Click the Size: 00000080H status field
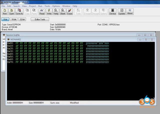The width and height of the screenshot is (160, 114). (x=36, y=103)
